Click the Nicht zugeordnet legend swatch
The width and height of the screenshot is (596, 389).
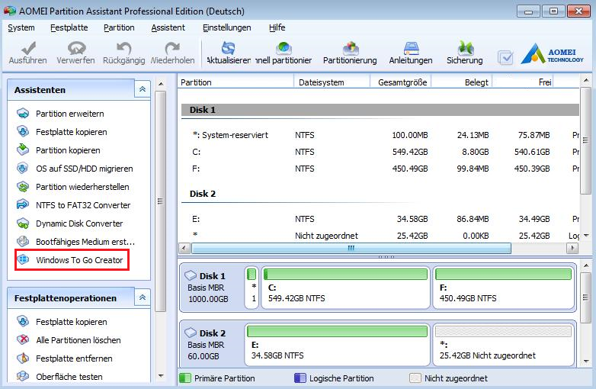(415, 378)
